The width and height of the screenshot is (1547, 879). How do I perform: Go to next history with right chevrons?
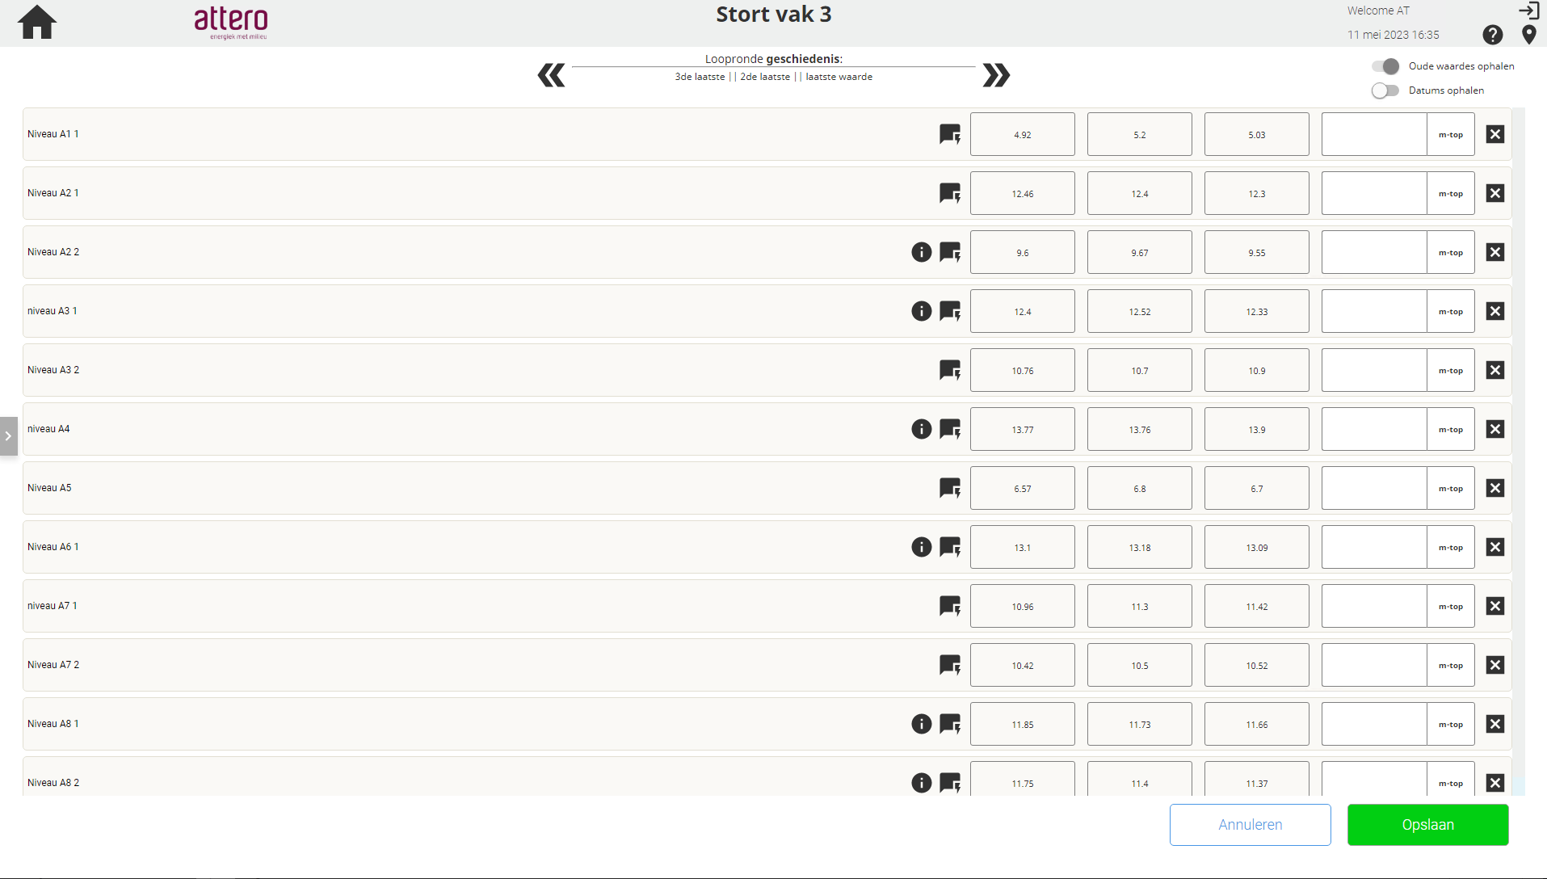coord(996,75)
